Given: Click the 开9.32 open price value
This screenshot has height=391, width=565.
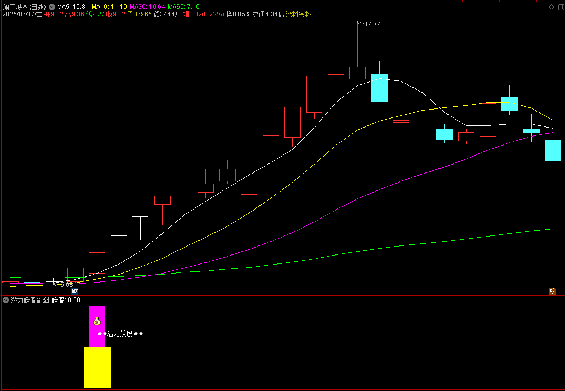Looking at the screenshot, I should point(54,14).
